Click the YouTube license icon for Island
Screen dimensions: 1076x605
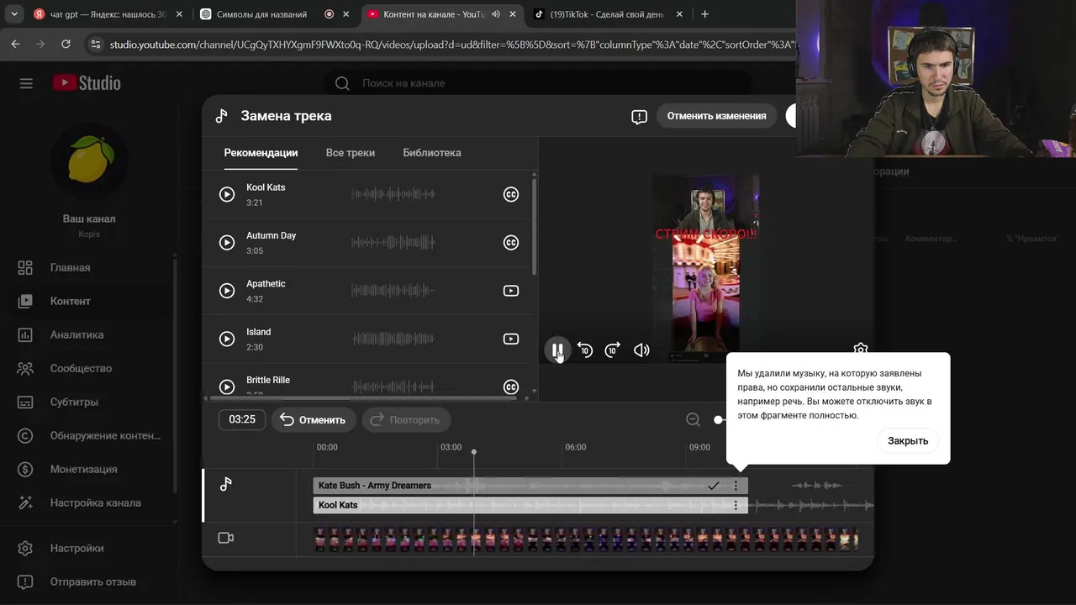510,339
